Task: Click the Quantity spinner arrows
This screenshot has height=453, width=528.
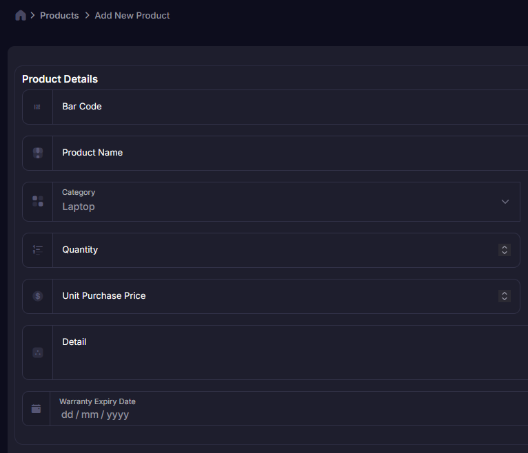Action: point(505,250)
